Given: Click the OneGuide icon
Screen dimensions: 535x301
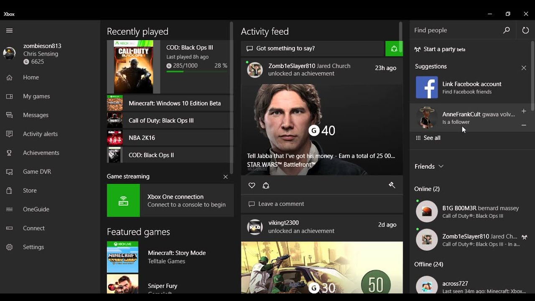Looking at the screenshot, I should click(9, 209).
